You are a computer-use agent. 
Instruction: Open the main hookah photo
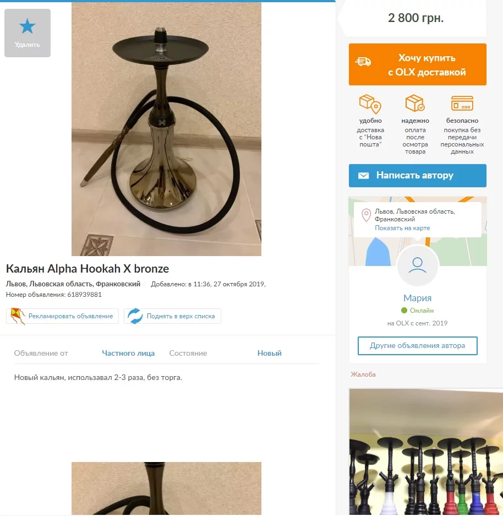(166, 129)
